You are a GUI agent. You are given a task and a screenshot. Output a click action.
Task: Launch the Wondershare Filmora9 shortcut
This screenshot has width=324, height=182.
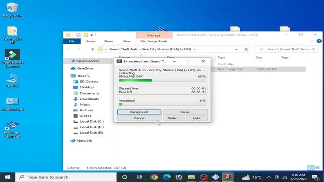(12, 58)
